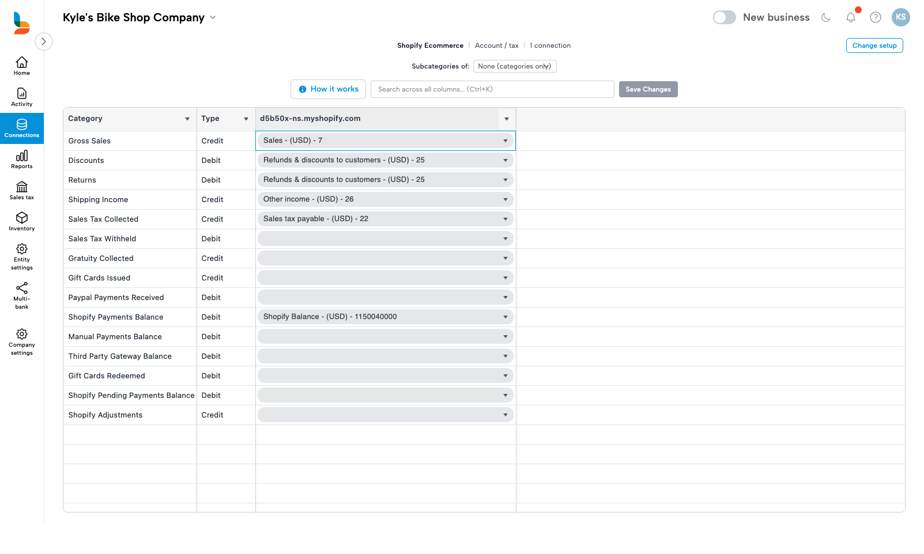
Task: Open Discounts account dropdown
Action: click(x=386, y=160)
